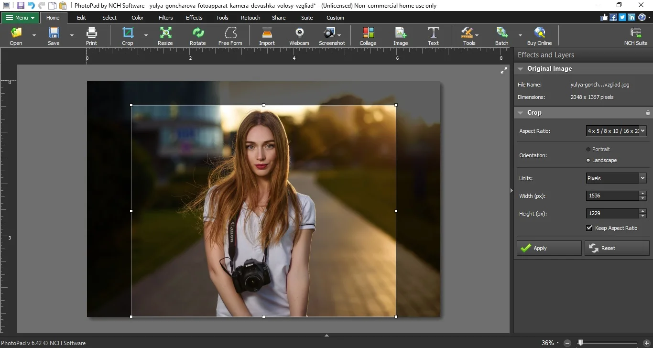Expand the Save button dropdown arrow
This screenshot has width=653, height=348.
click(72, 35)
